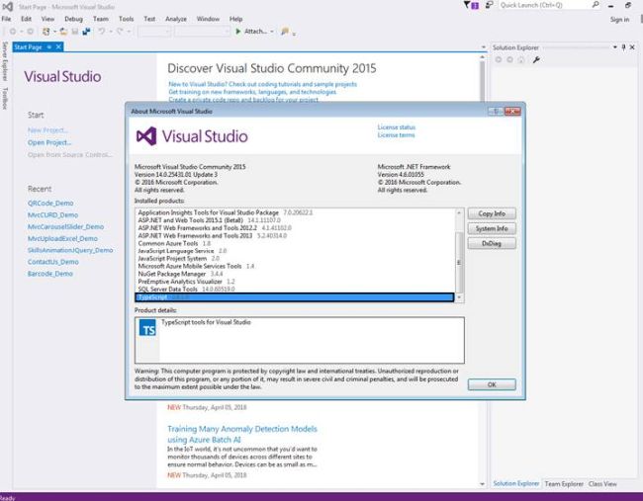The width and height of the screenshot is (643, 501).
Task: Open the License status link
Action: point(396,127)
